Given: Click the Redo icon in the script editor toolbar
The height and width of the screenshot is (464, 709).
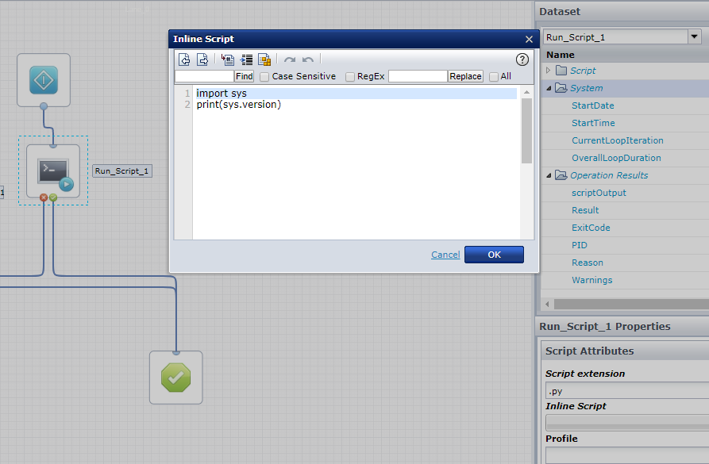Looking at the screenshot, I should tap(289, 59).
